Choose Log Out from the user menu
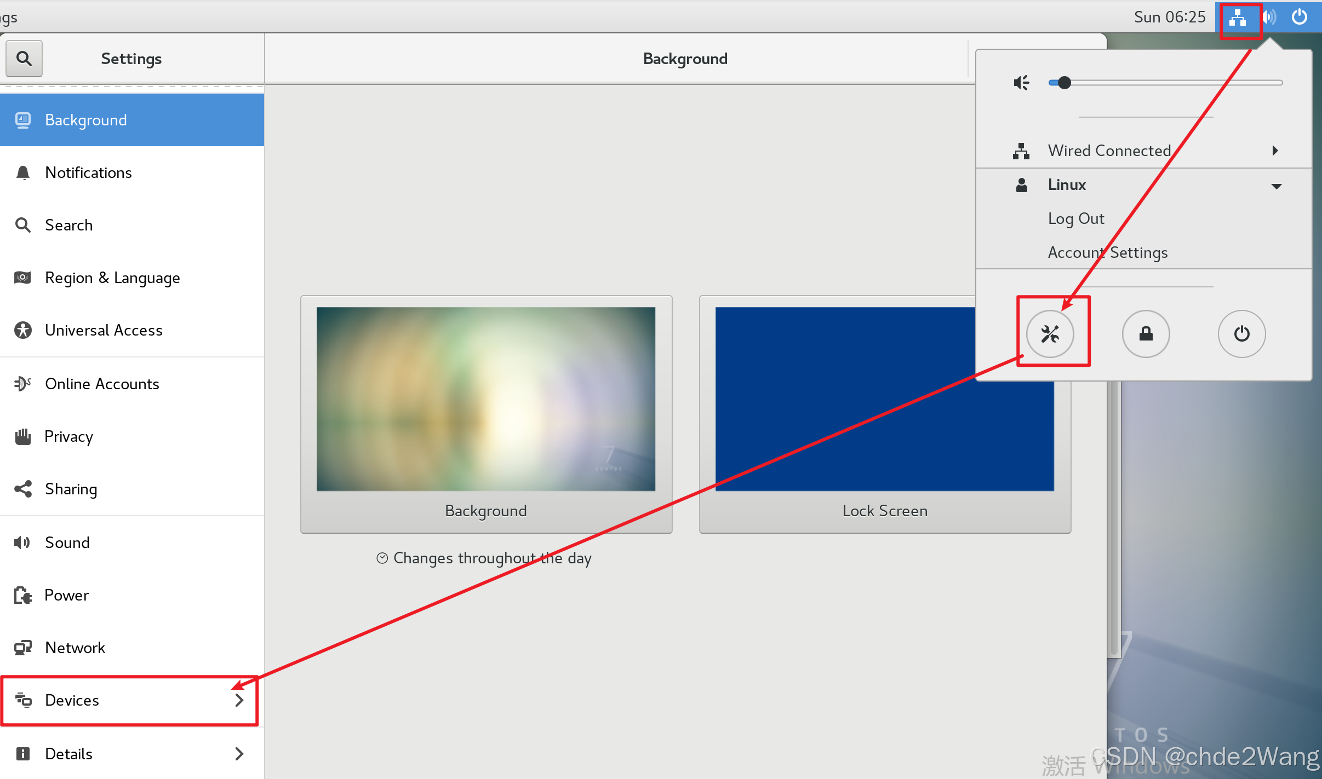This screenshot has height=779, width=1322. [1075, 218]
